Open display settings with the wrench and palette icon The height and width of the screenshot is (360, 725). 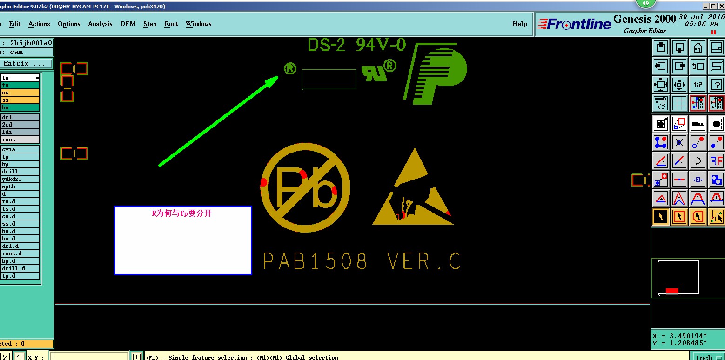(x=661, y=103)
